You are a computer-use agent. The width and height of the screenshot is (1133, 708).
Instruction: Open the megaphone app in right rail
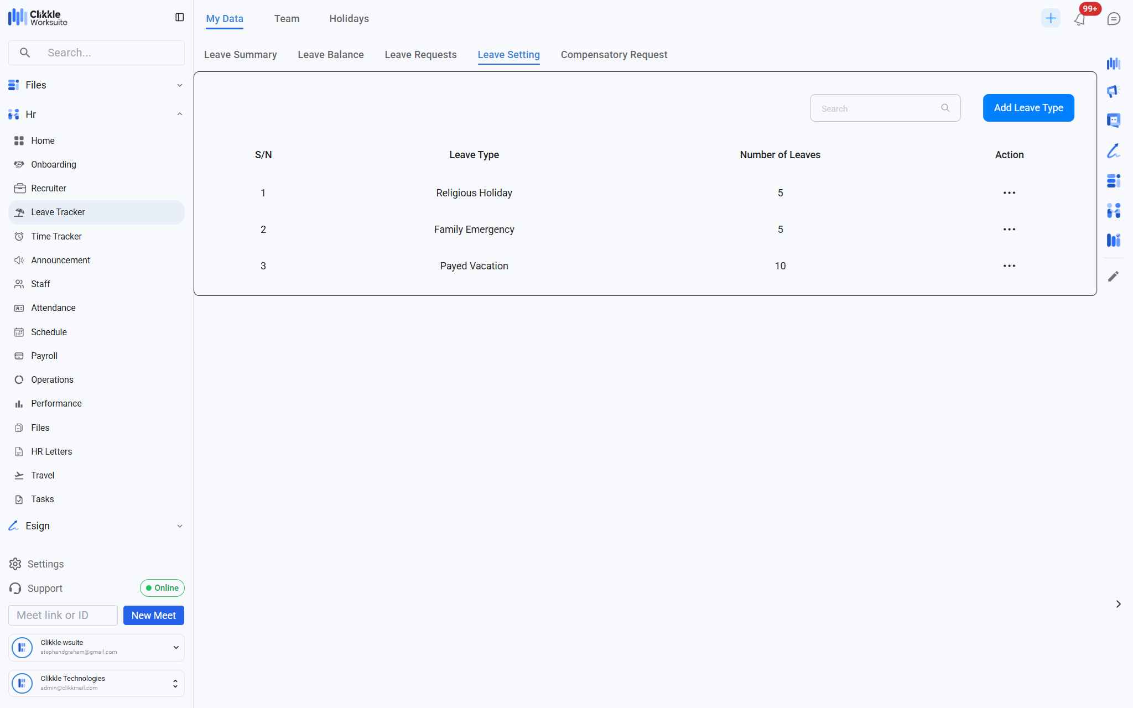click(x=1113, y=91)
